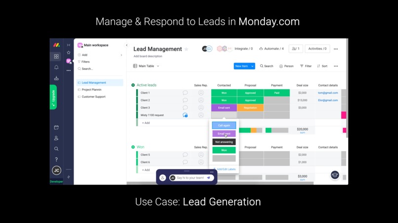Open Main Table view dropdown
The width and height of the screenshot is (398, 223).
pos(146,66)
